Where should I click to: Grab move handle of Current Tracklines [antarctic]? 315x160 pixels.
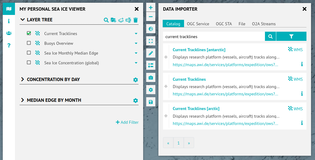pyautogui.click(x=166, y=57)
